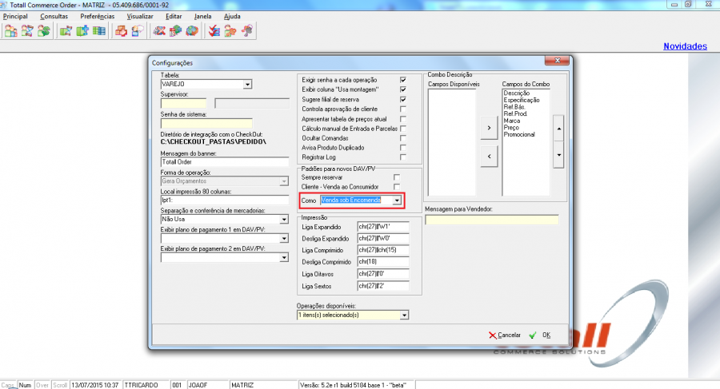Click the OK button
Image resolution: width=720 pixels, height=389 pixels.
540,335
